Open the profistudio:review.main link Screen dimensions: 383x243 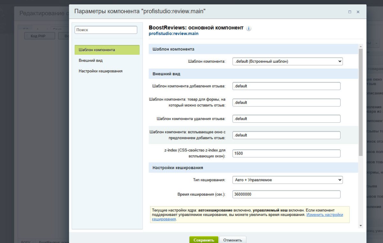(x=174, y=33)
